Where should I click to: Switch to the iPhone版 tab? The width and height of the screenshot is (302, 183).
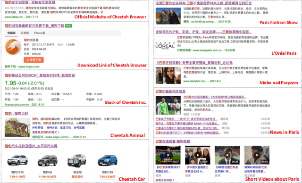click(40, 33)
